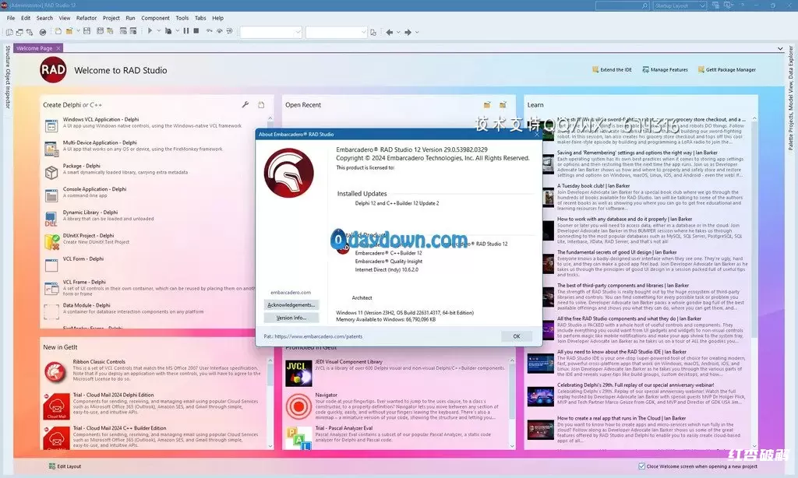Open the Component menu
Viewport: 798px width, 478px height.
click(155, 18)
